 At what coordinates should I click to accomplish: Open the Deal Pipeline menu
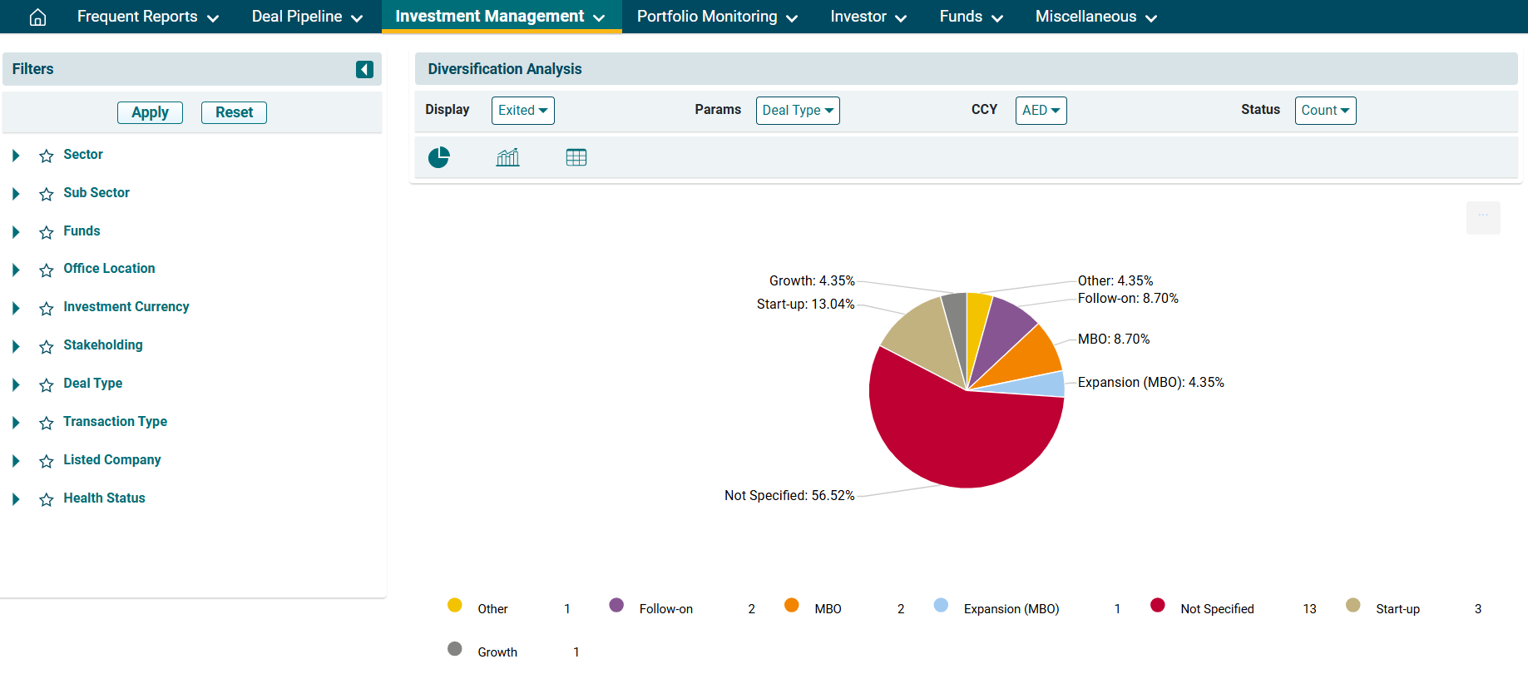(x=307, y=17)
